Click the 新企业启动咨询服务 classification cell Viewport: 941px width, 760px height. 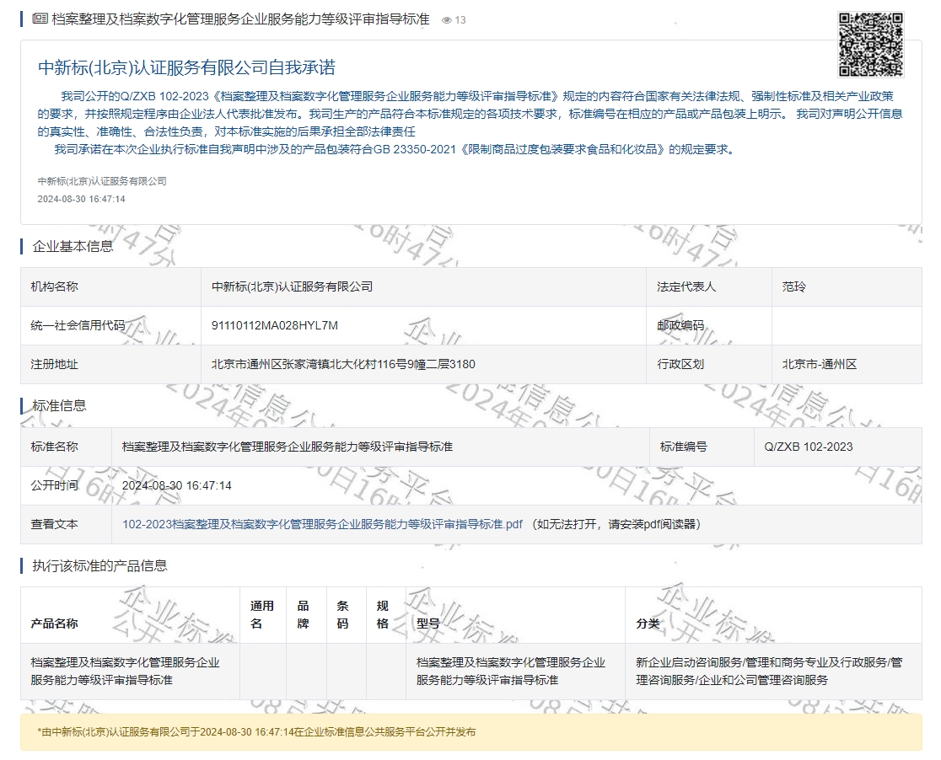click(x=769, y=671)
